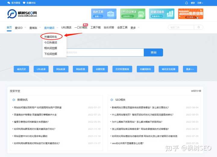Click the view-more link in 搜索学堂 header
This screenshot has width=217, height=157.
[196, 91]
